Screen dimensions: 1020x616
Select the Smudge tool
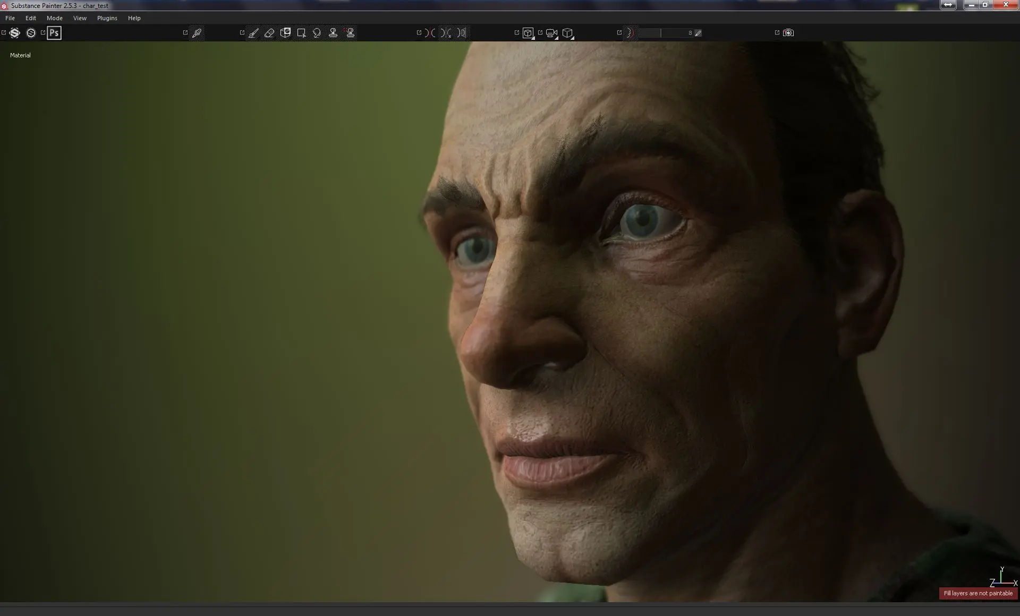317,33
